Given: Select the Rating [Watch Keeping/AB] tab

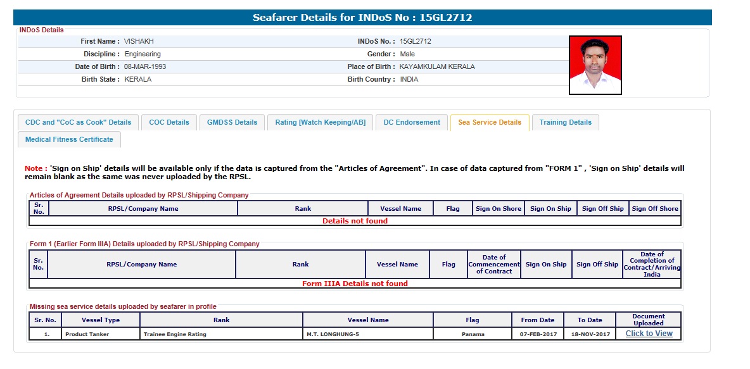Looking at the screenshot, I should [320, 123].
